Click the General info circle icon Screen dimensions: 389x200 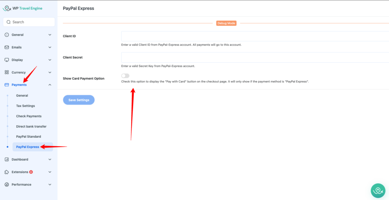pyautogui.click(x=7, y=35)
